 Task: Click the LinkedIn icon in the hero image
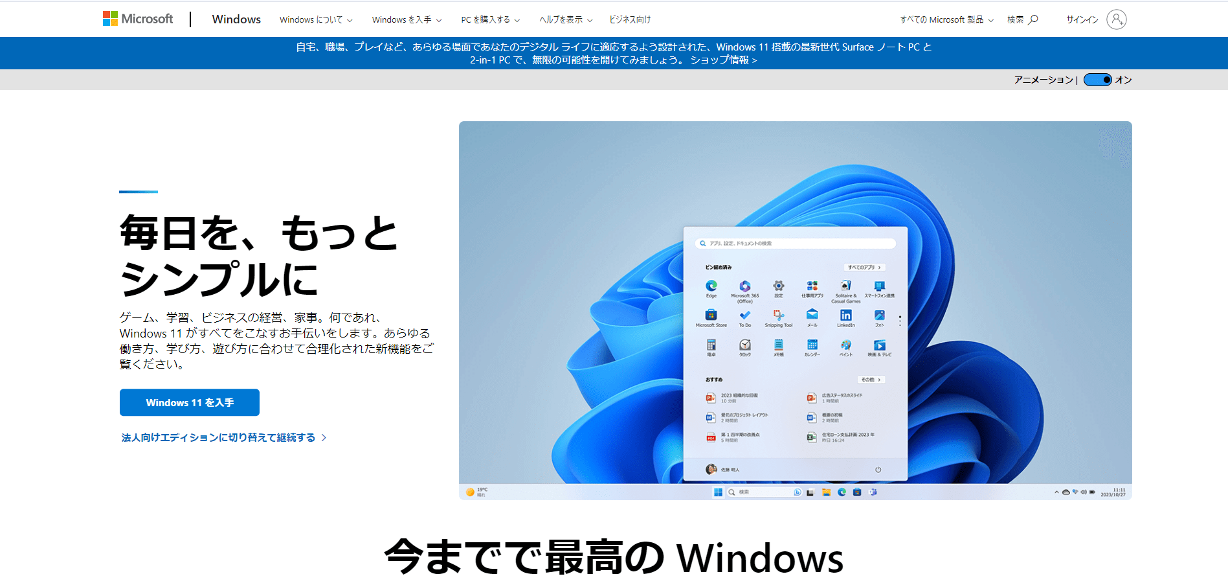tap(846, 315)
